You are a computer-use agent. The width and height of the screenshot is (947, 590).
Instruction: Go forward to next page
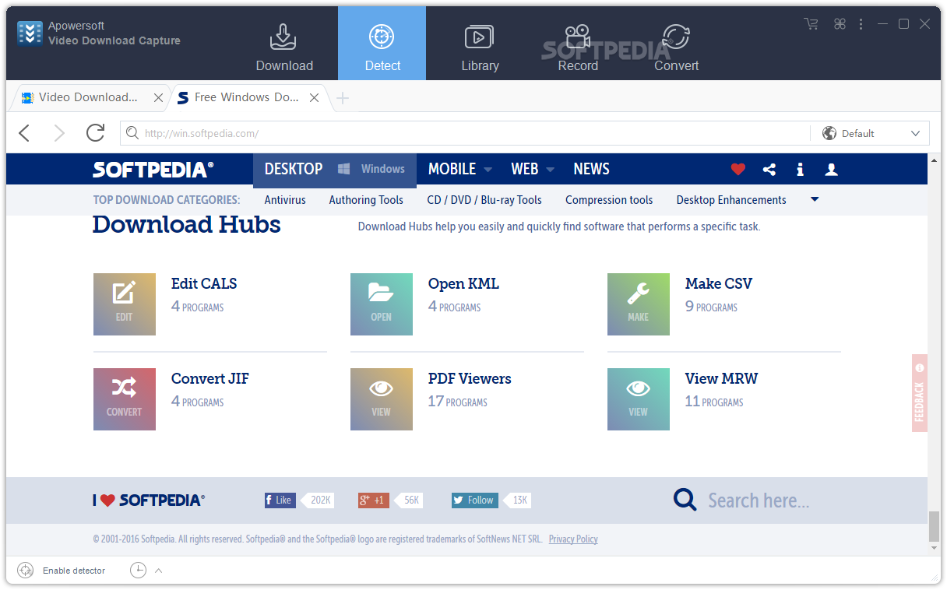tap(59, 133)
